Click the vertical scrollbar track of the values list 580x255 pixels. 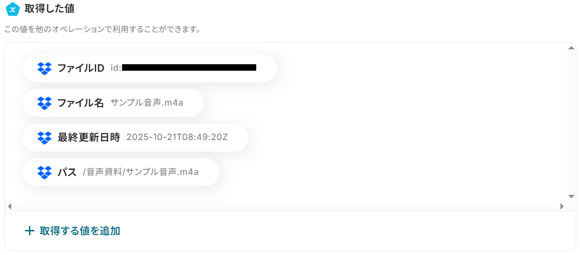click(572, 122)
